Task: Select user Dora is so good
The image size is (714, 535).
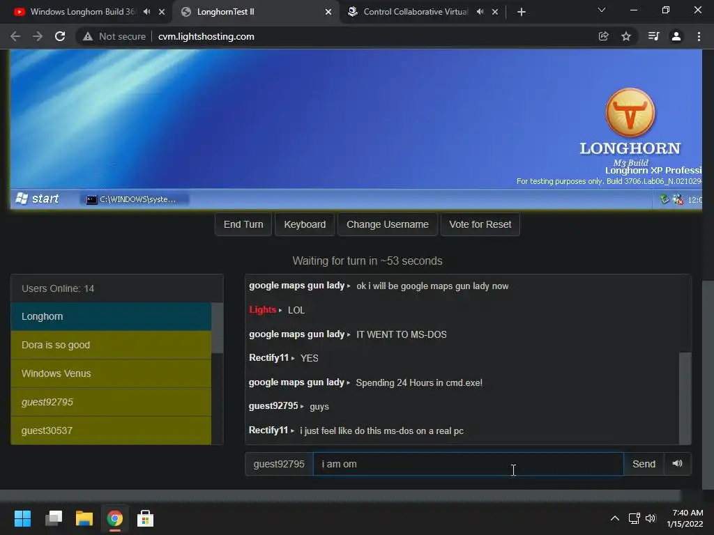Action: point(111,345)
